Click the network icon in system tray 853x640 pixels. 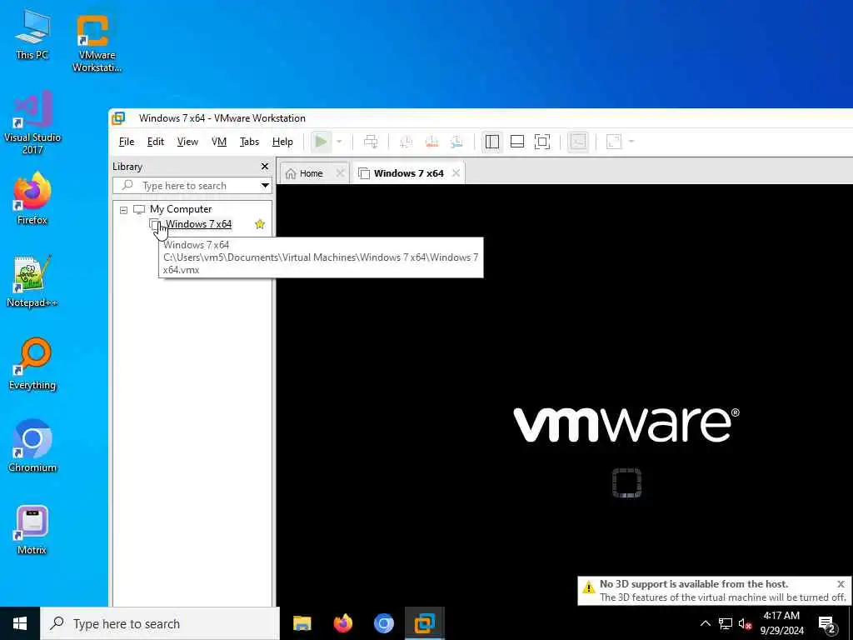tap(726, 623)
